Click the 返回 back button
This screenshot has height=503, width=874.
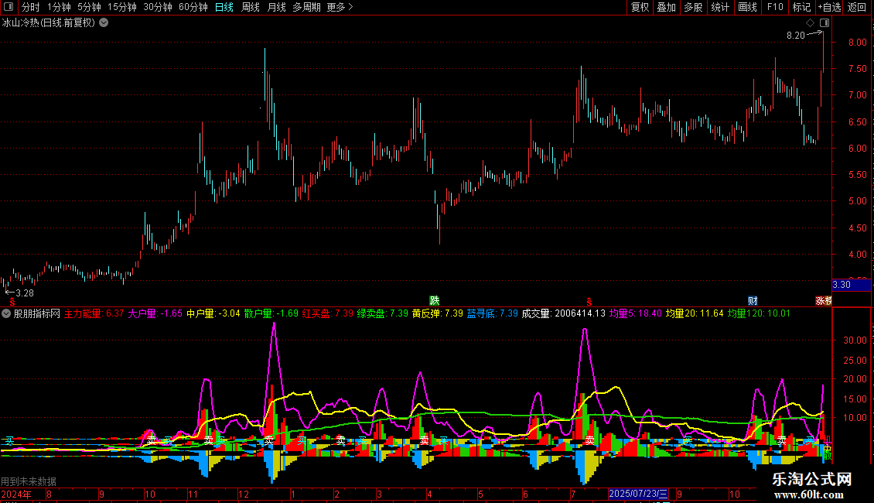(x=857, y=7)
